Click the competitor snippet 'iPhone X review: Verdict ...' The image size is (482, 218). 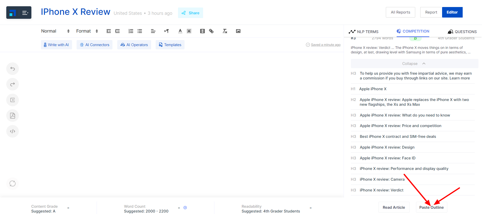pyautogui.click(x=411, y=50)
